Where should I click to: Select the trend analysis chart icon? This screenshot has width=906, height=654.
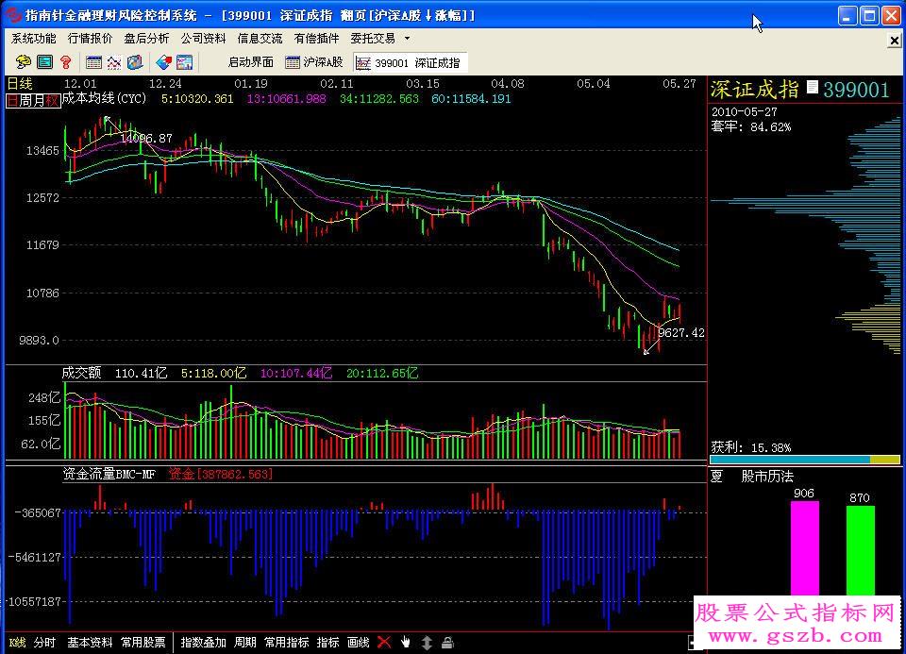(113, 62)
